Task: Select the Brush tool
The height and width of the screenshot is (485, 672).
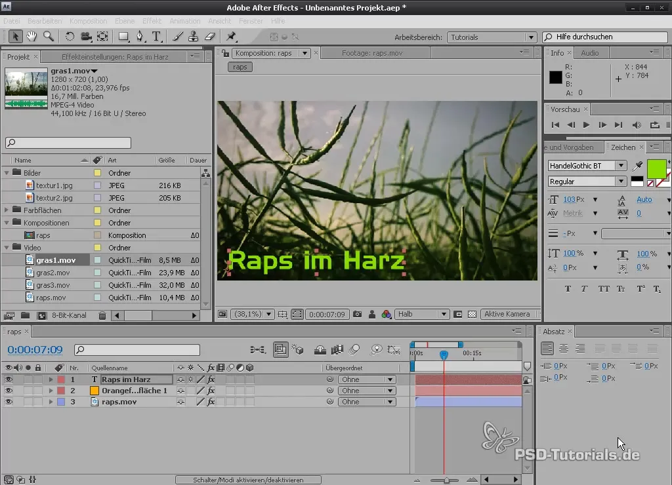Action: [x=177, y=37]
